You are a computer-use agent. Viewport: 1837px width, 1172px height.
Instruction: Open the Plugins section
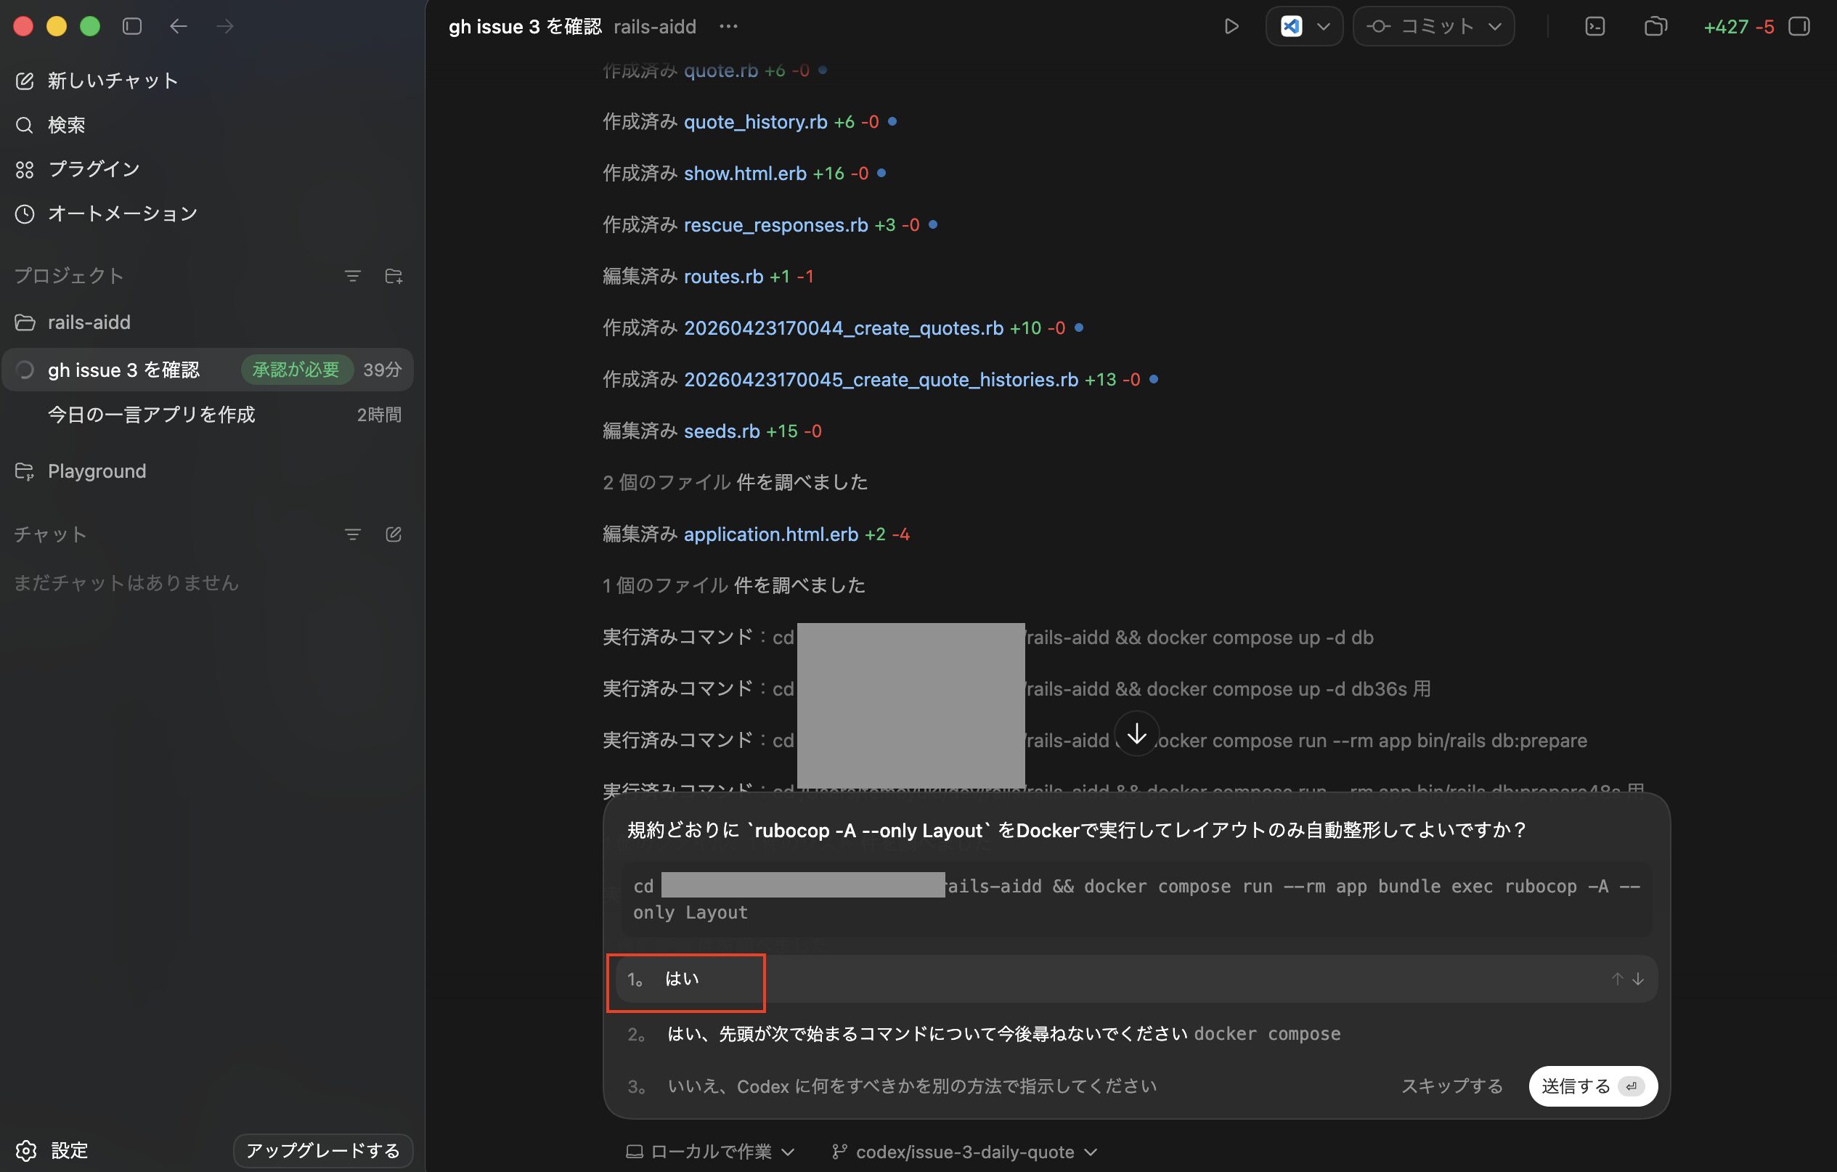93,169
